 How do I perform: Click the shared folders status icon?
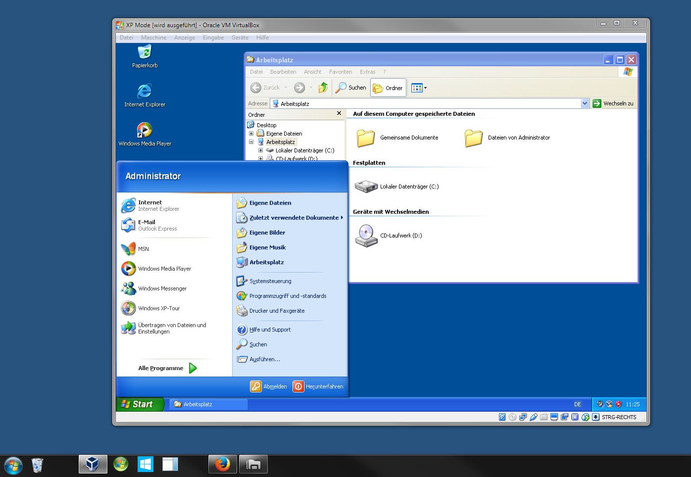pyautogui.click(x=544, y=417)
